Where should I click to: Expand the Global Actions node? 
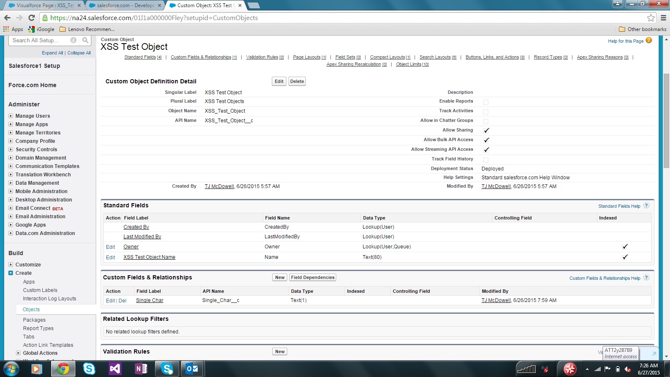click(18, 353)
